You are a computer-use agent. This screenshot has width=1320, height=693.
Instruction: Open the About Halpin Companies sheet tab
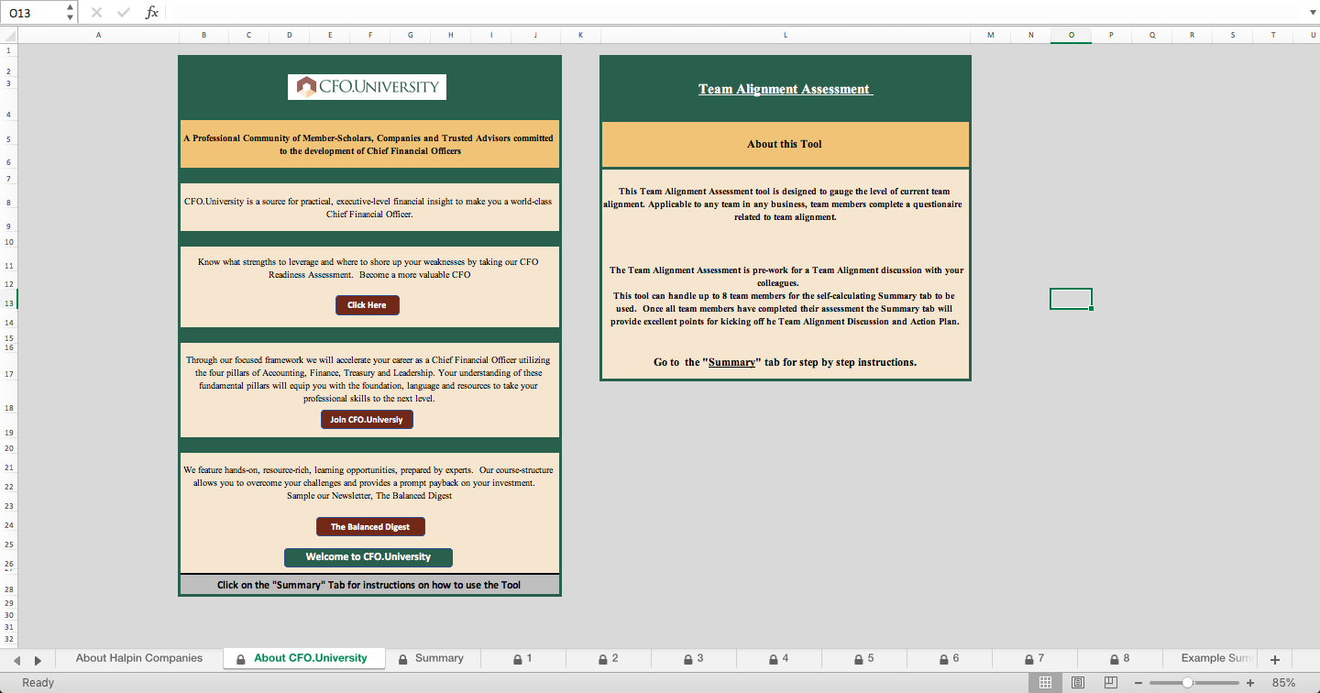pyautogui.click(x=139, y=658)
